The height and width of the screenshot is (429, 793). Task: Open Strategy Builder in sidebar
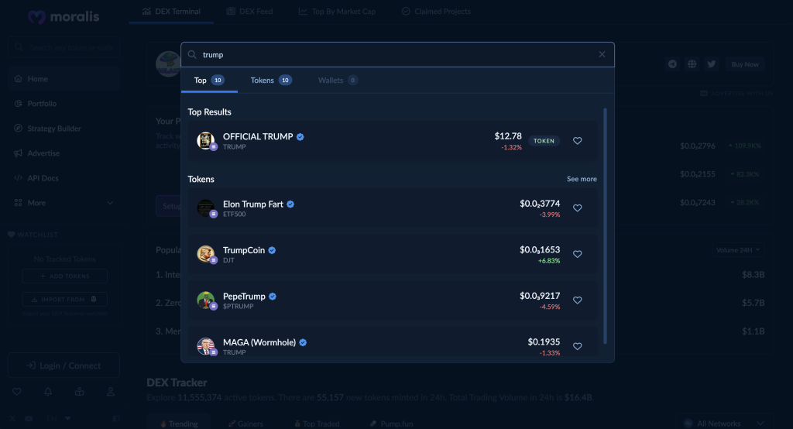(64, 129)
